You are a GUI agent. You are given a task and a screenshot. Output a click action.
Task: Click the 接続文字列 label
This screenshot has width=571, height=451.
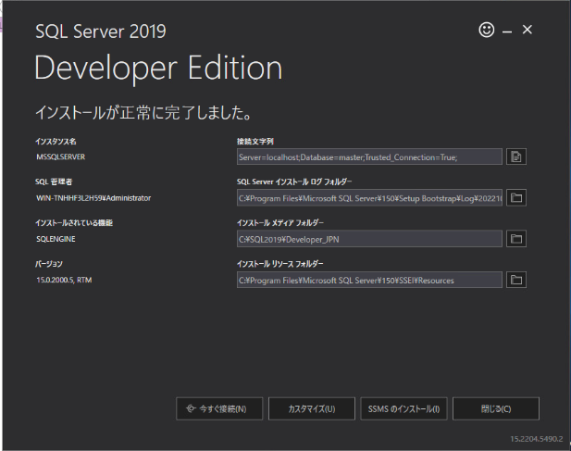pos(254,142)
